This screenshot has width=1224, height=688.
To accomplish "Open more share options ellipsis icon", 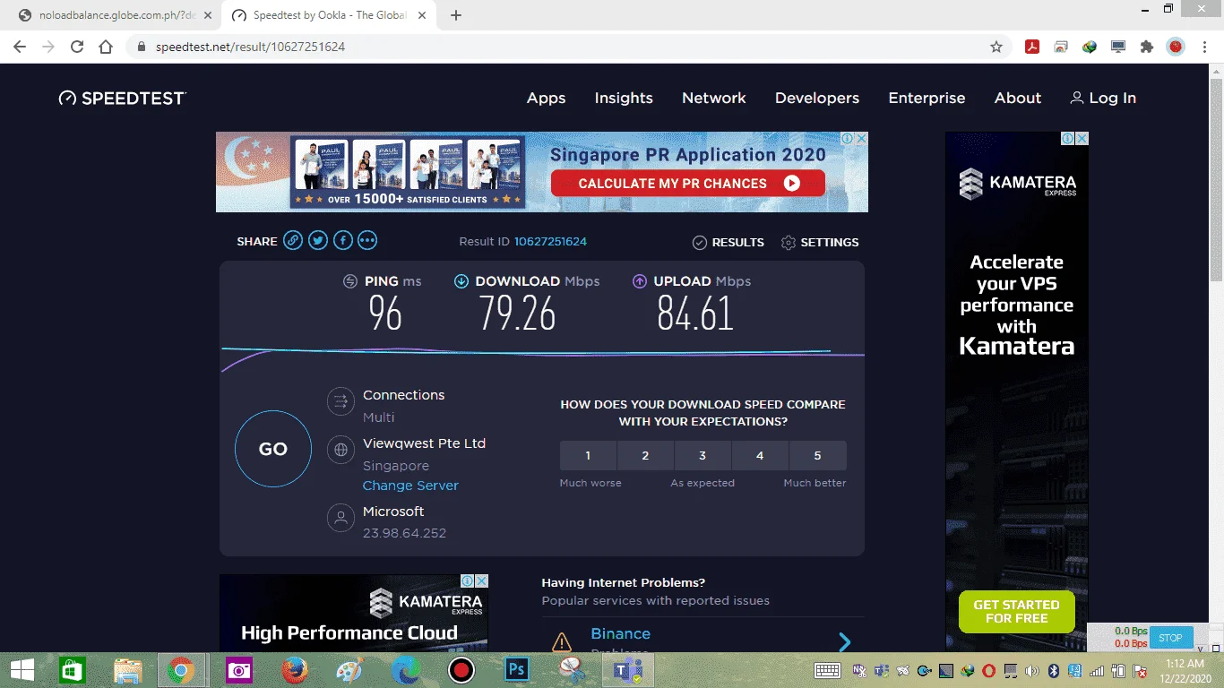I will click(367, 240).
